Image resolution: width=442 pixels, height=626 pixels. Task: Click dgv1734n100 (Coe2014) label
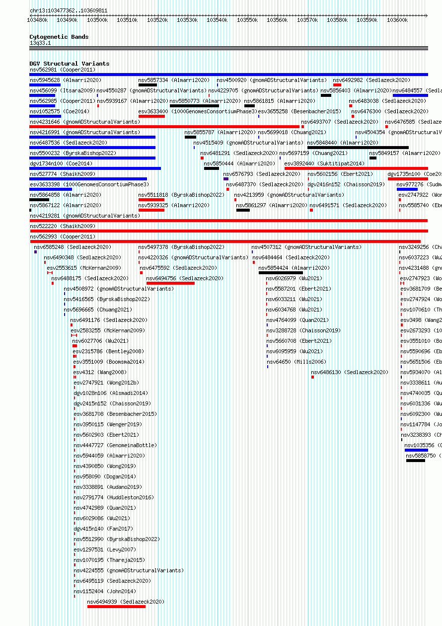tap(61, 163)
